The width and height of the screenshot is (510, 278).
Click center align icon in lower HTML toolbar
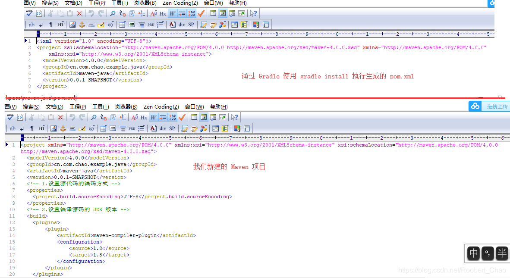pyautogui.click(x=122, y=128)
